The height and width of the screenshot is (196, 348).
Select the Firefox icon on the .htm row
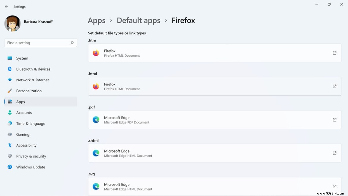tap(96, 53)
